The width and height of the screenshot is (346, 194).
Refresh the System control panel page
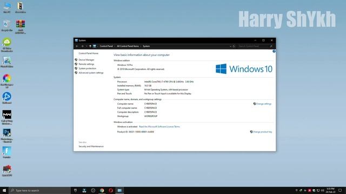click(x=234, y=46)
